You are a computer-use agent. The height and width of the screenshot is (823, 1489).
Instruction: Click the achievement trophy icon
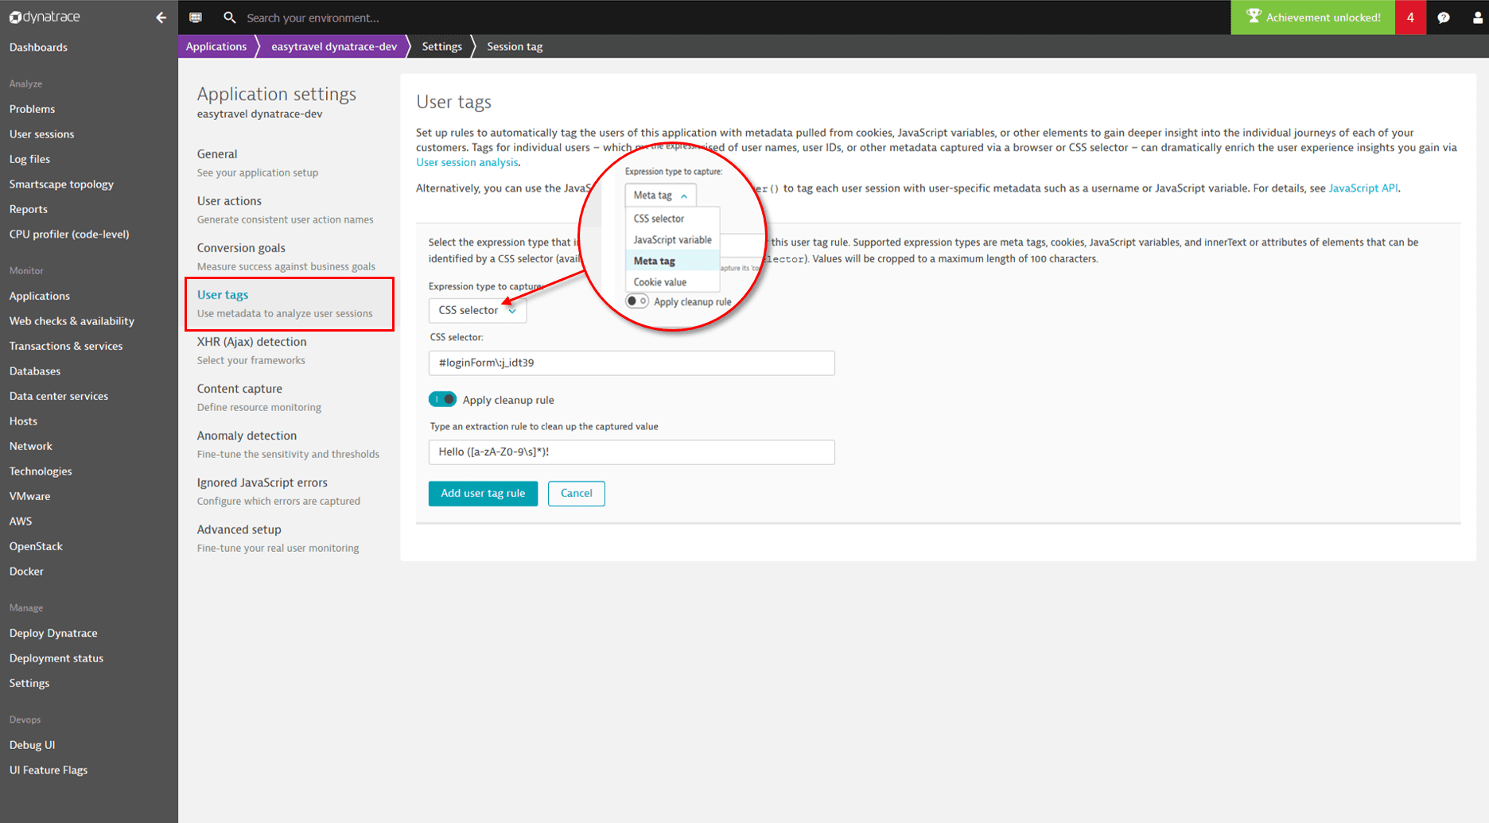click(x=1253, y=16)
